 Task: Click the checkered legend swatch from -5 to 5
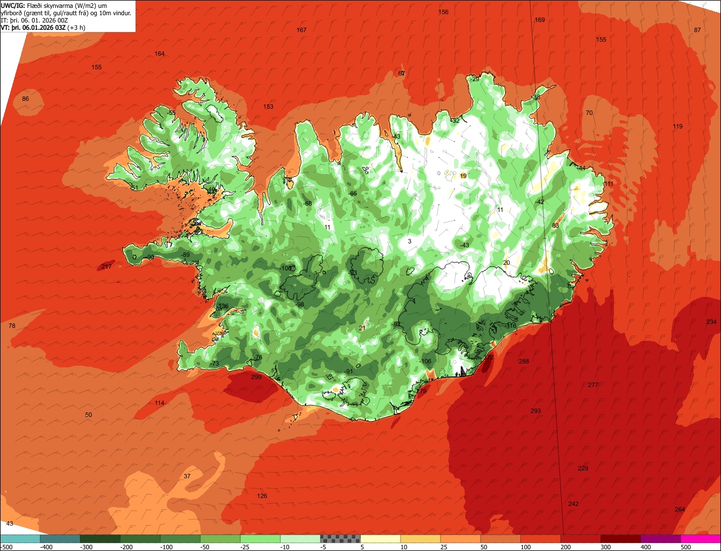click(340, 539)
